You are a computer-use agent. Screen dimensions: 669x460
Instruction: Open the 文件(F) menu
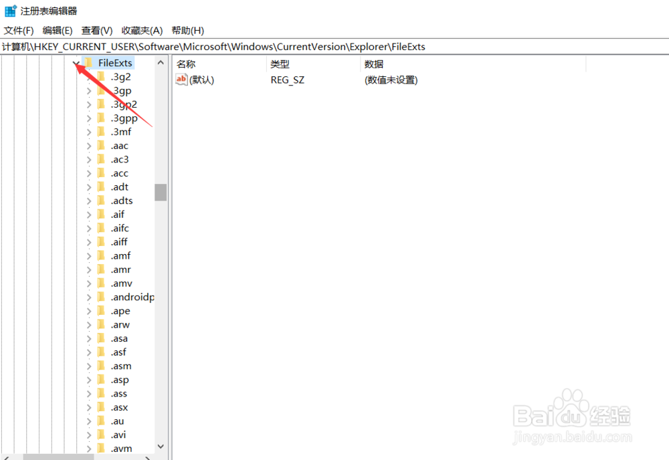tap(18, 30)
